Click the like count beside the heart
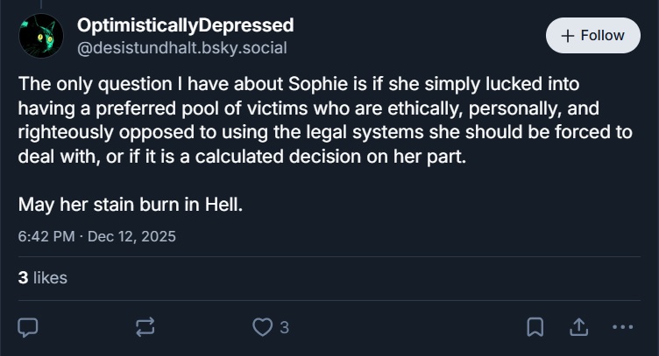Viewport: 659px width, 356px height. [284, 327]
